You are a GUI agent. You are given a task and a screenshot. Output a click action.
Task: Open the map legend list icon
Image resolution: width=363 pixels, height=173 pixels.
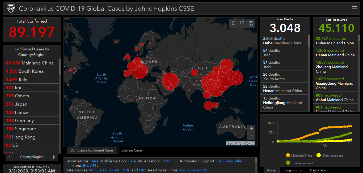(242, 23)
